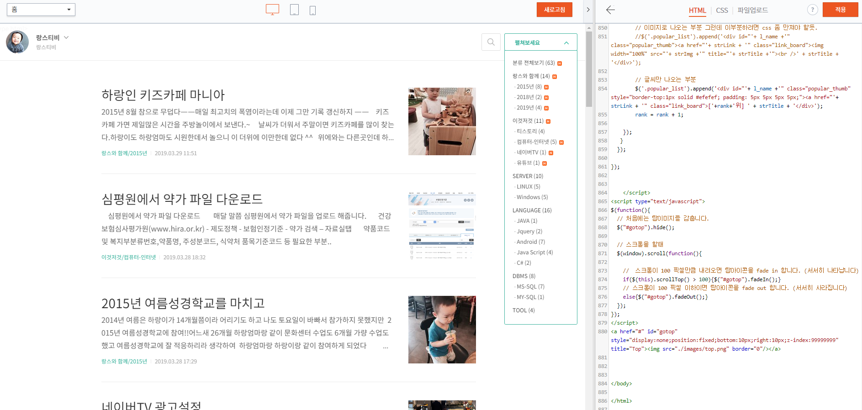Switch to the CSS tab
Screen dimensions: 862x410
coord(722,10)
